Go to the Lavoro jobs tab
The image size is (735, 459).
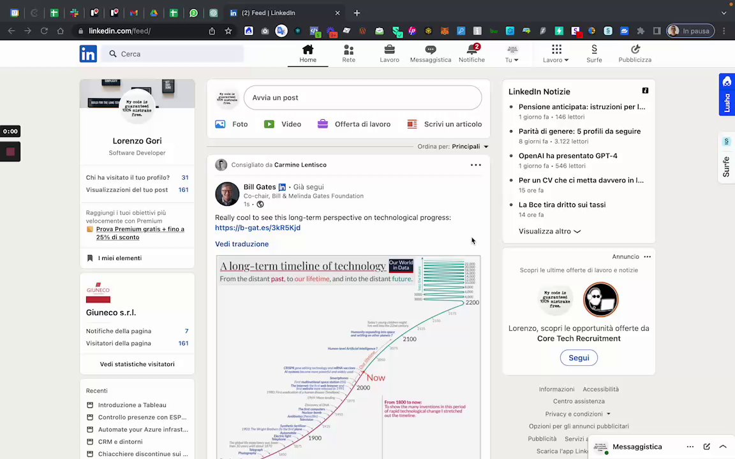point(390,54)
